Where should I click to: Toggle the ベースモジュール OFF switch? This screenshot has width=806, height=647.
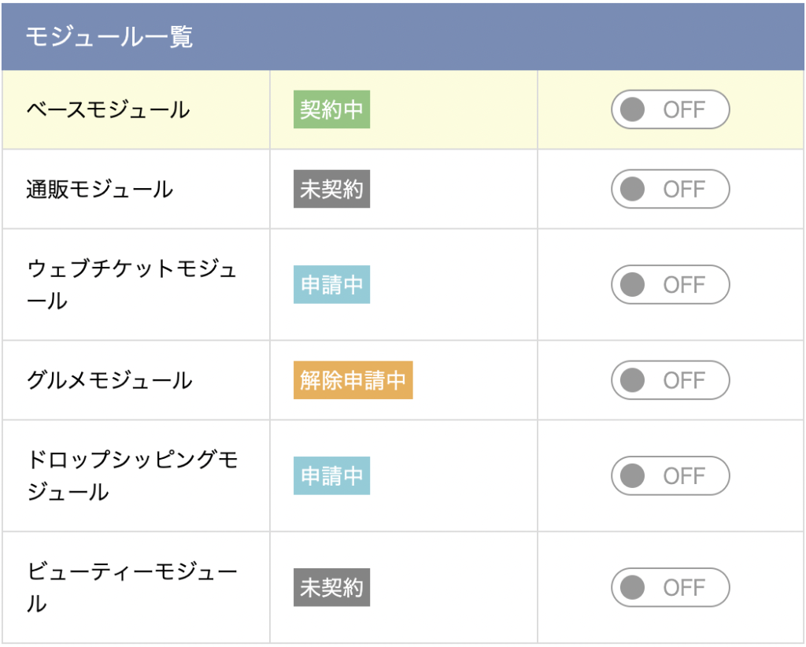click(x=671, y=109)
